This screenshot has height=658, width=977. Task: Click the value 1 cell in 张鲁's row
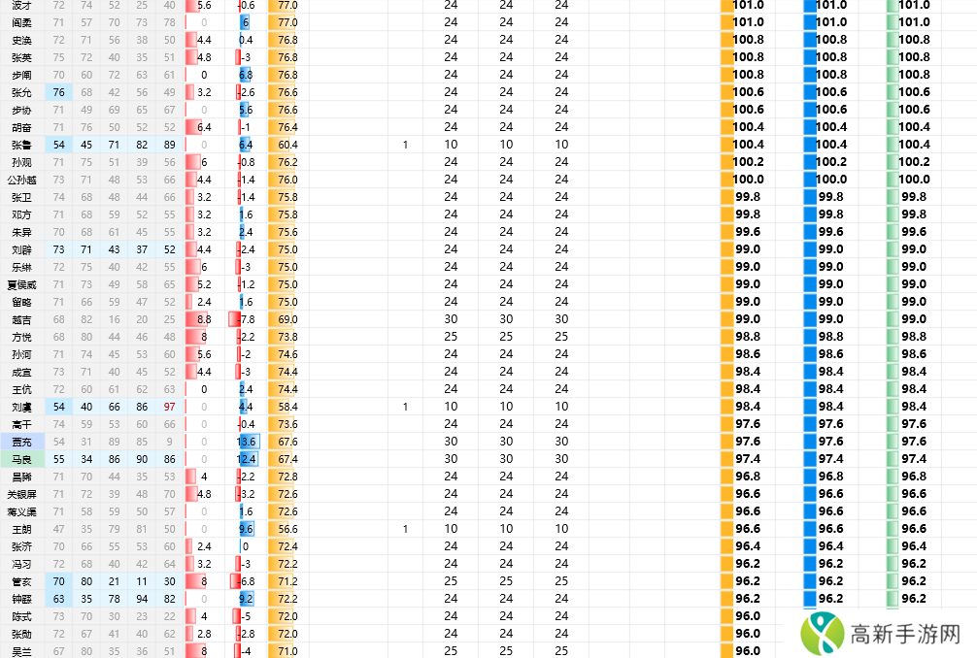405,145
